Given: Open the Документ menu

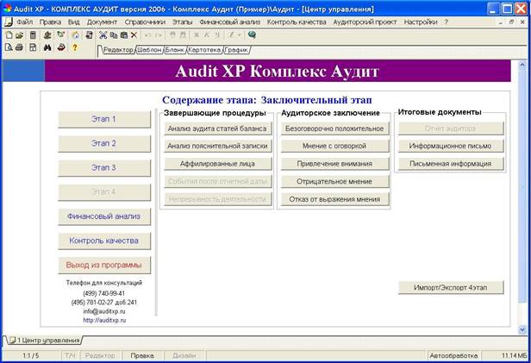Looking at the screenshot, I should (102, 22).
